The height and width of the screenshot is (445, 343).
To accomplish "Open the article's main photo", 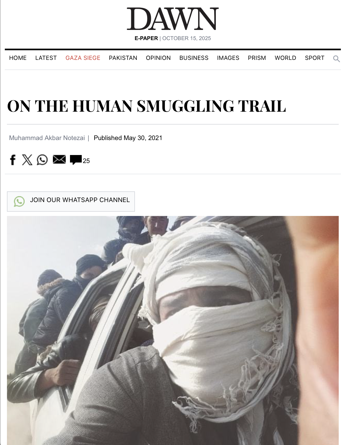I will pyautogui.click(x=173, y=330).
